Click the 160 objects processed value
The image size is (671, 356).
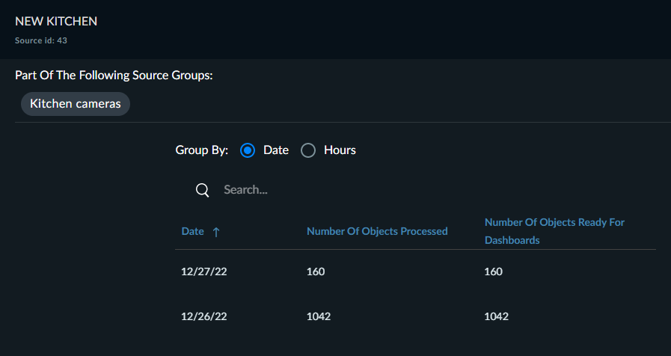316,271
